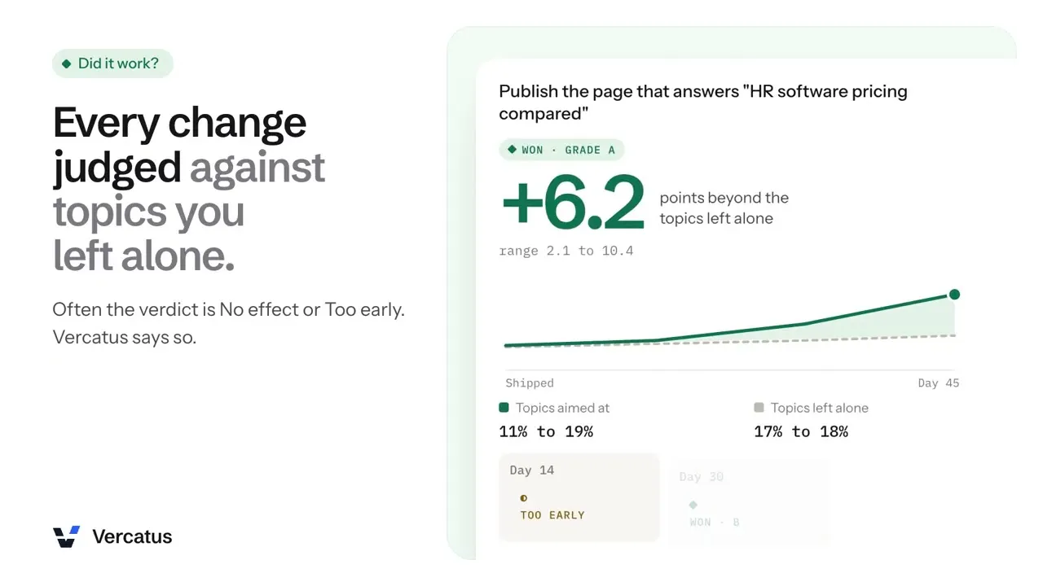Click the Vercatus brand name text

[x=132, y=536]
